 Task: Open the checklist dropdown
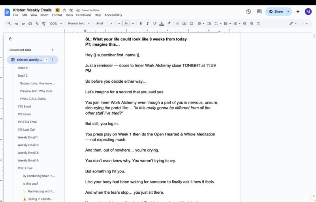coord(218,24)
